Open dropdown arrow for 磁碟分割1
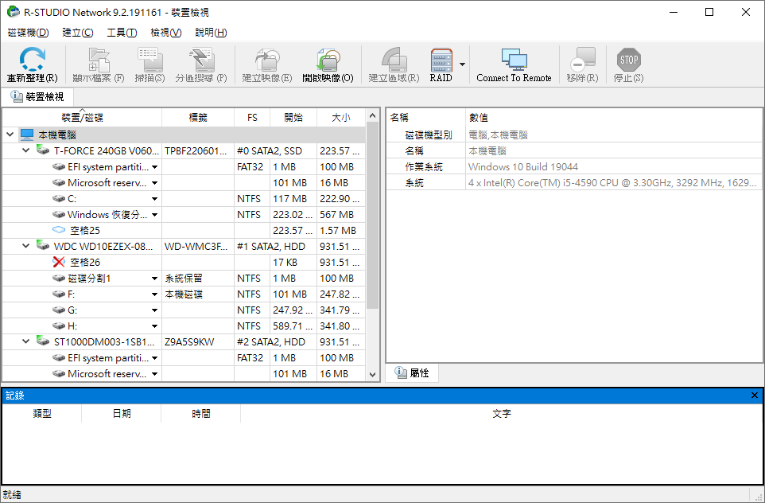 click(154, 279)
